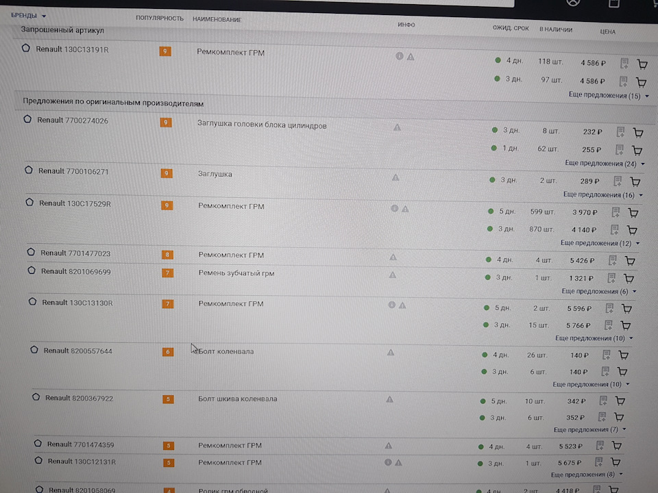Expand Еще предложения (24)
658x493 pixels.
605,164
